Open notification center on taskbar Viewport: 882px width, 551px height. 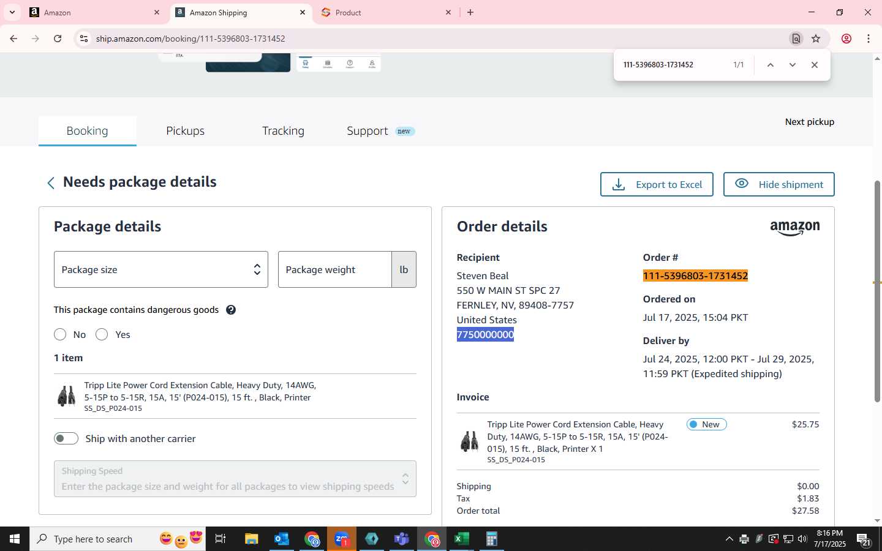tap(864, 539)
